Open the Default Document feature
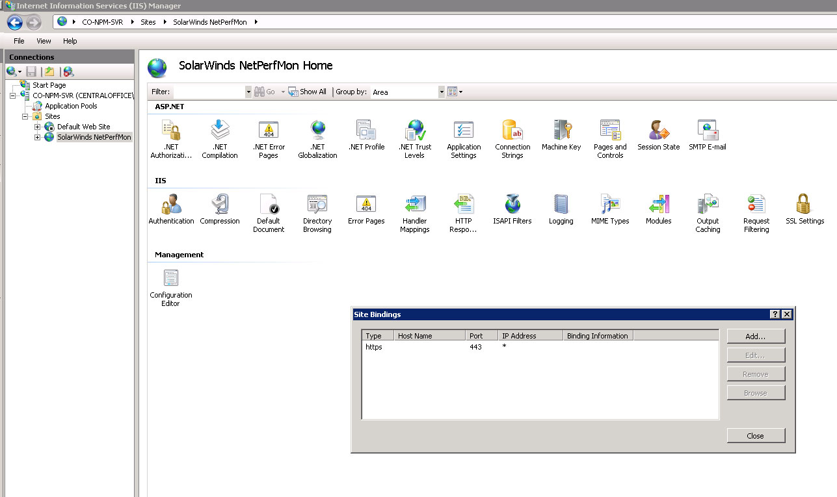Screen dimensions: 837x497 [x=269, y=205]
